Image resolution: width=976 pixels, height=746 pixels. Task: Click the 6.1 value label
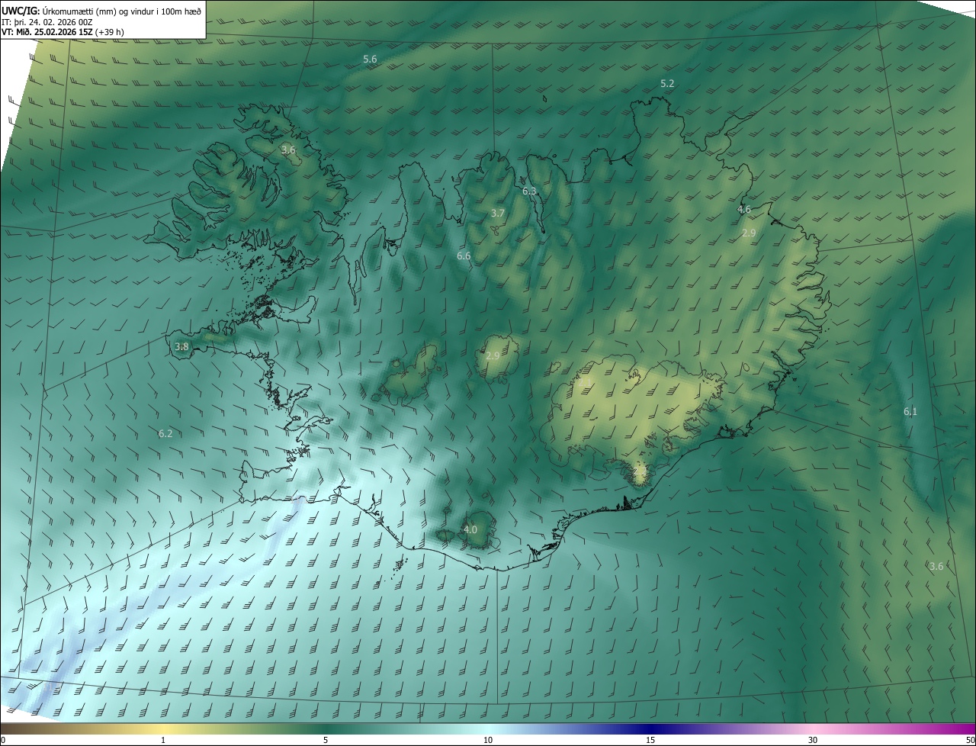tap(910, 411)
